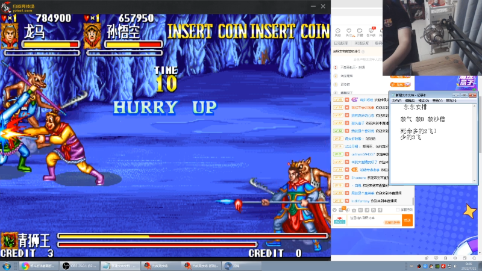Screen dimensions: 482x271
Task: Switch to the second game platform taskbar item
Action: tap(201, 266)
